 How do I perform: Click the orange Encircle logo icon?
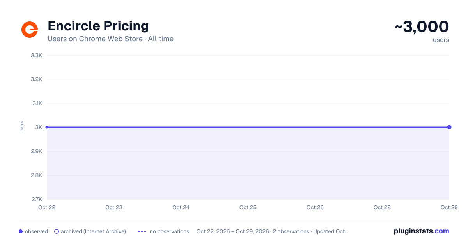pos(30,30)
